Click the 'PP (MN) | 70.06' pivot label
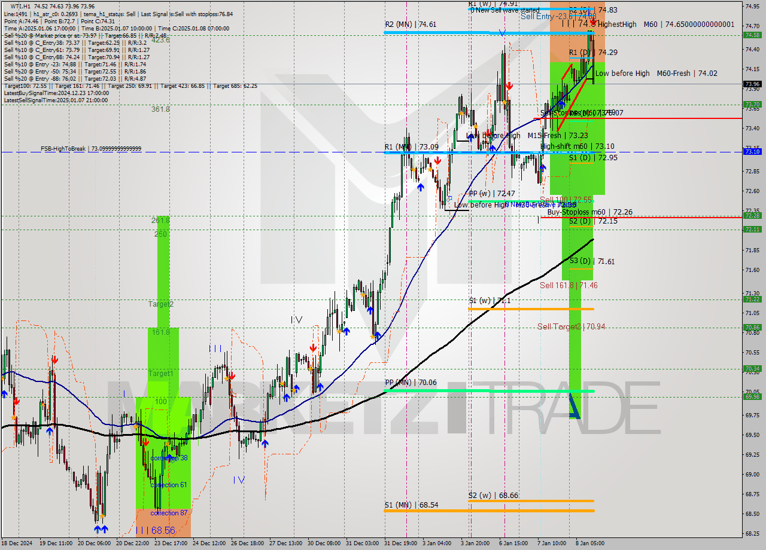Viewport: 766px width, 550px height. [x=411, y=382]
